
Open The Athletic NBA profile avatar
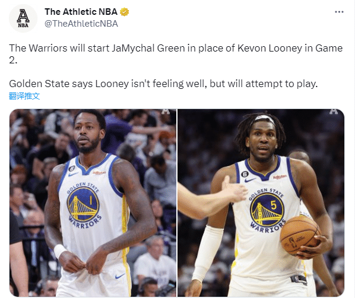(x=23, y=18)
